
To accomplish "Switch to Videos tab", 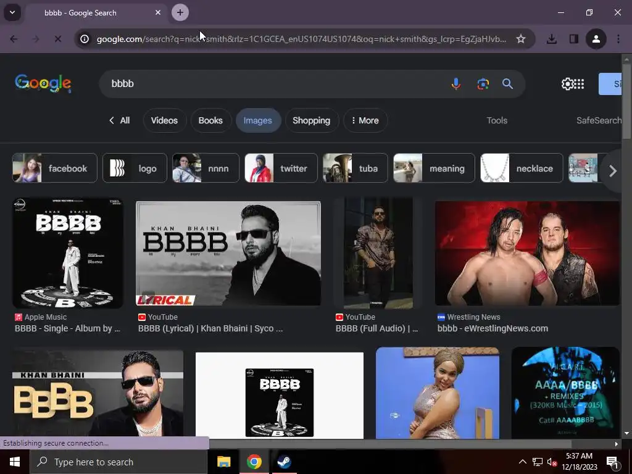I will point(164,120).
